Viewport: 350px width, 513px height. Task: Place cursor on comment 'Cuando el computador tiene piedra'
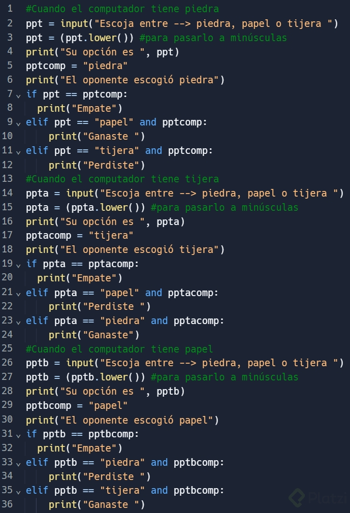[x=122, y=9]
